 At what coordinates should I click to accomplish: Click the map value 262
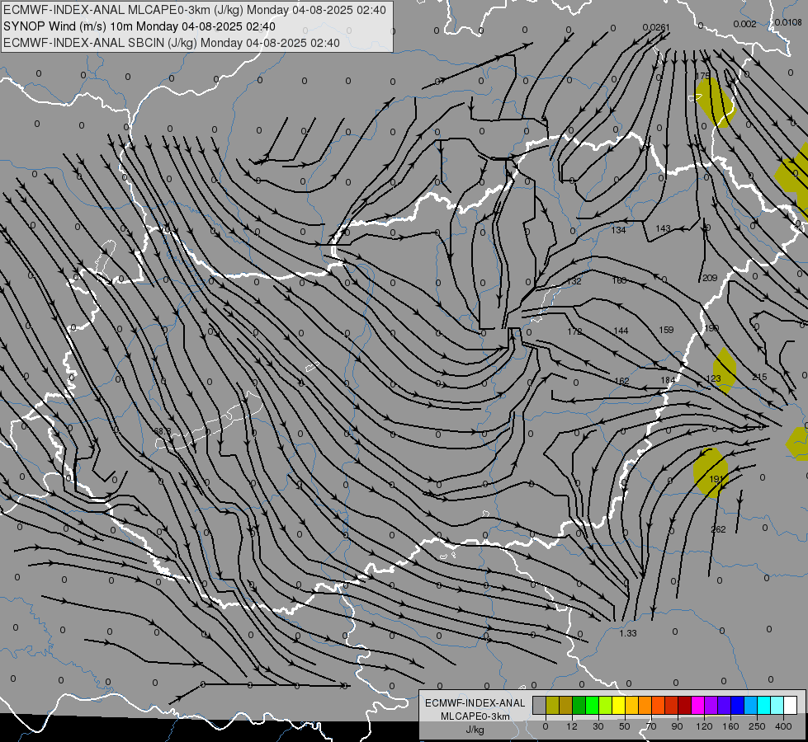coord(718,529)
